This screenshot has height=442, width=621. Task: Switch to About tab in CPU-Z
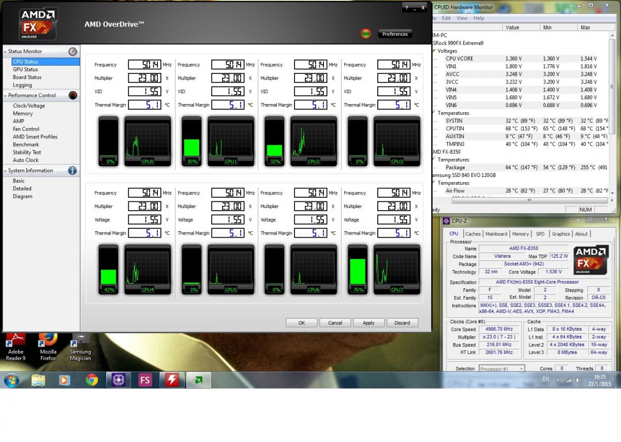[581, 234]
